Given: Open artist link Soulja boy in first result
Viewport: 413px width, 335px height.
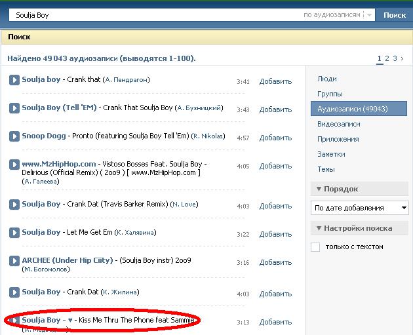Looking at the screenshot, I should [41, 79].
